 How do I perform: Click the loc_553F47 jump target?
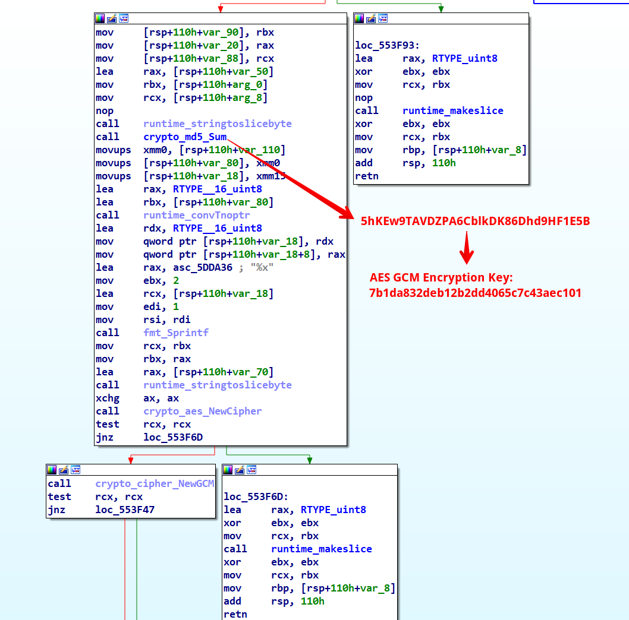pyautogui.click(x=125, y=510)
